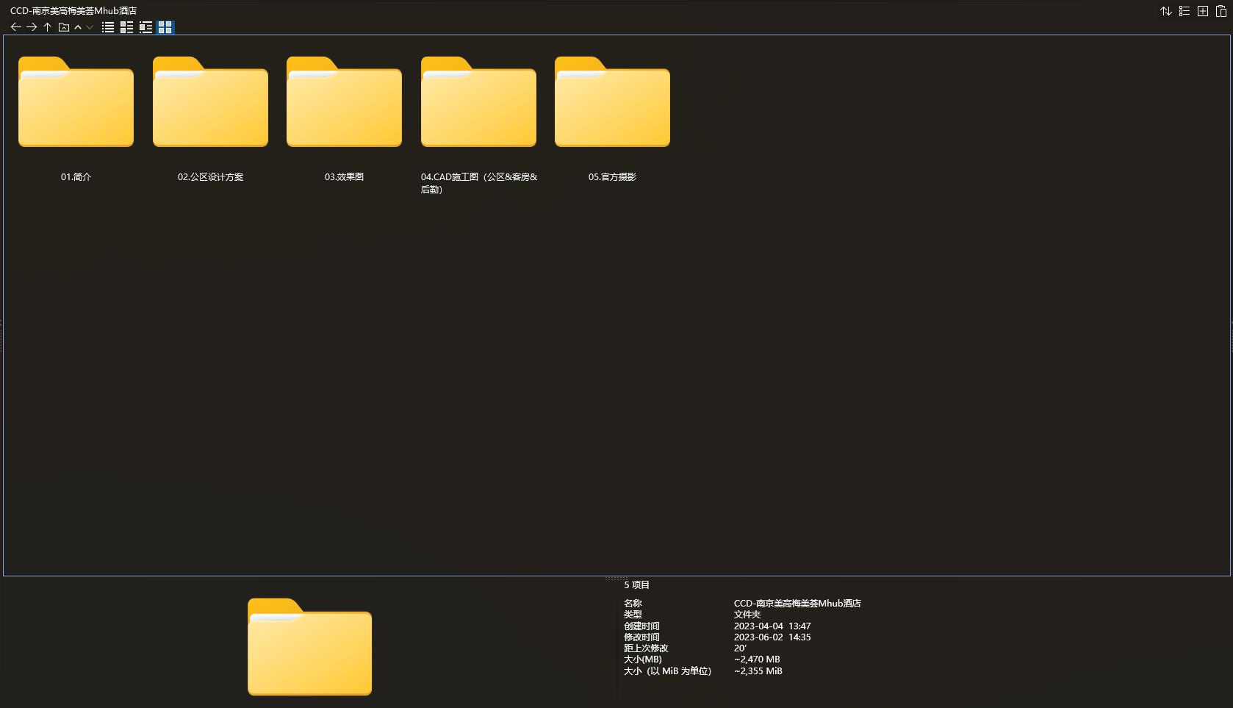Image resolution: width=1233 pixels, height=708 pixels.
Task: Click the 文件夹 type value
Action: point(747,615)
